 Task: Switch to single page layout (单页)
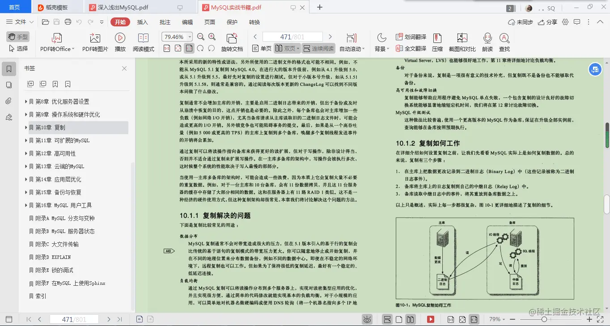pyautogui.click(x=262, y=48)
